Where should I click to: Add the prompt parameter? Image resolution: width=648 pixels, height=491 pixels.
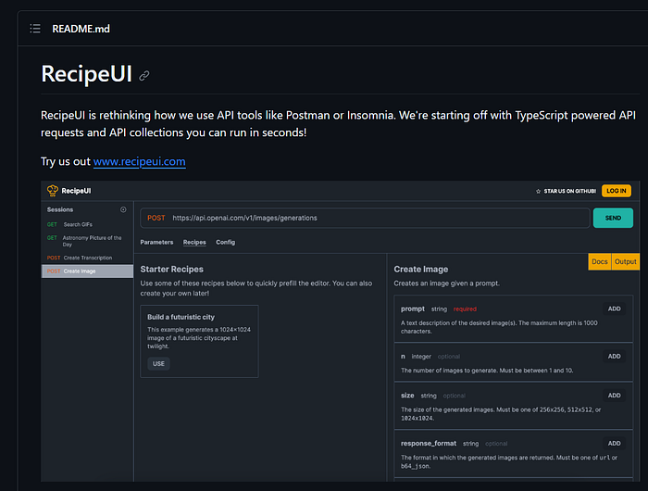pos(614,309)
